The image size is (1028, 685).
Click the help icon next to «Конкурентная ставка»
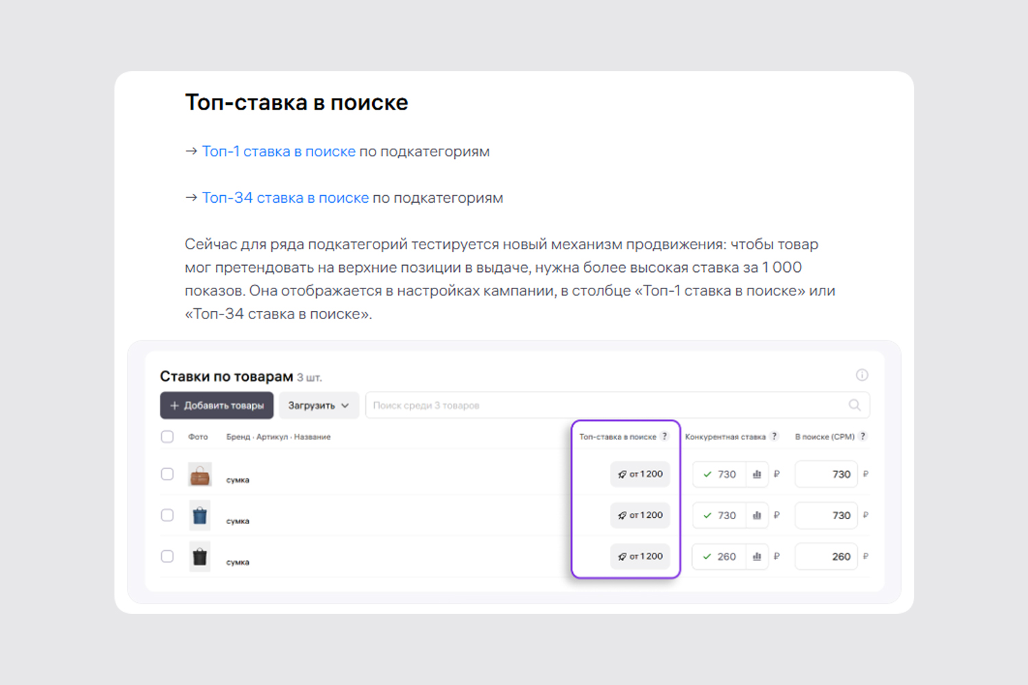pyautogui.click(x=774, y=436)
